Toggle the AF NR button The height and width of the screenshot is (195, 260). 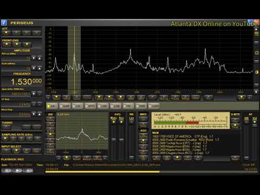pyautogui.click(x=246, y=122)
